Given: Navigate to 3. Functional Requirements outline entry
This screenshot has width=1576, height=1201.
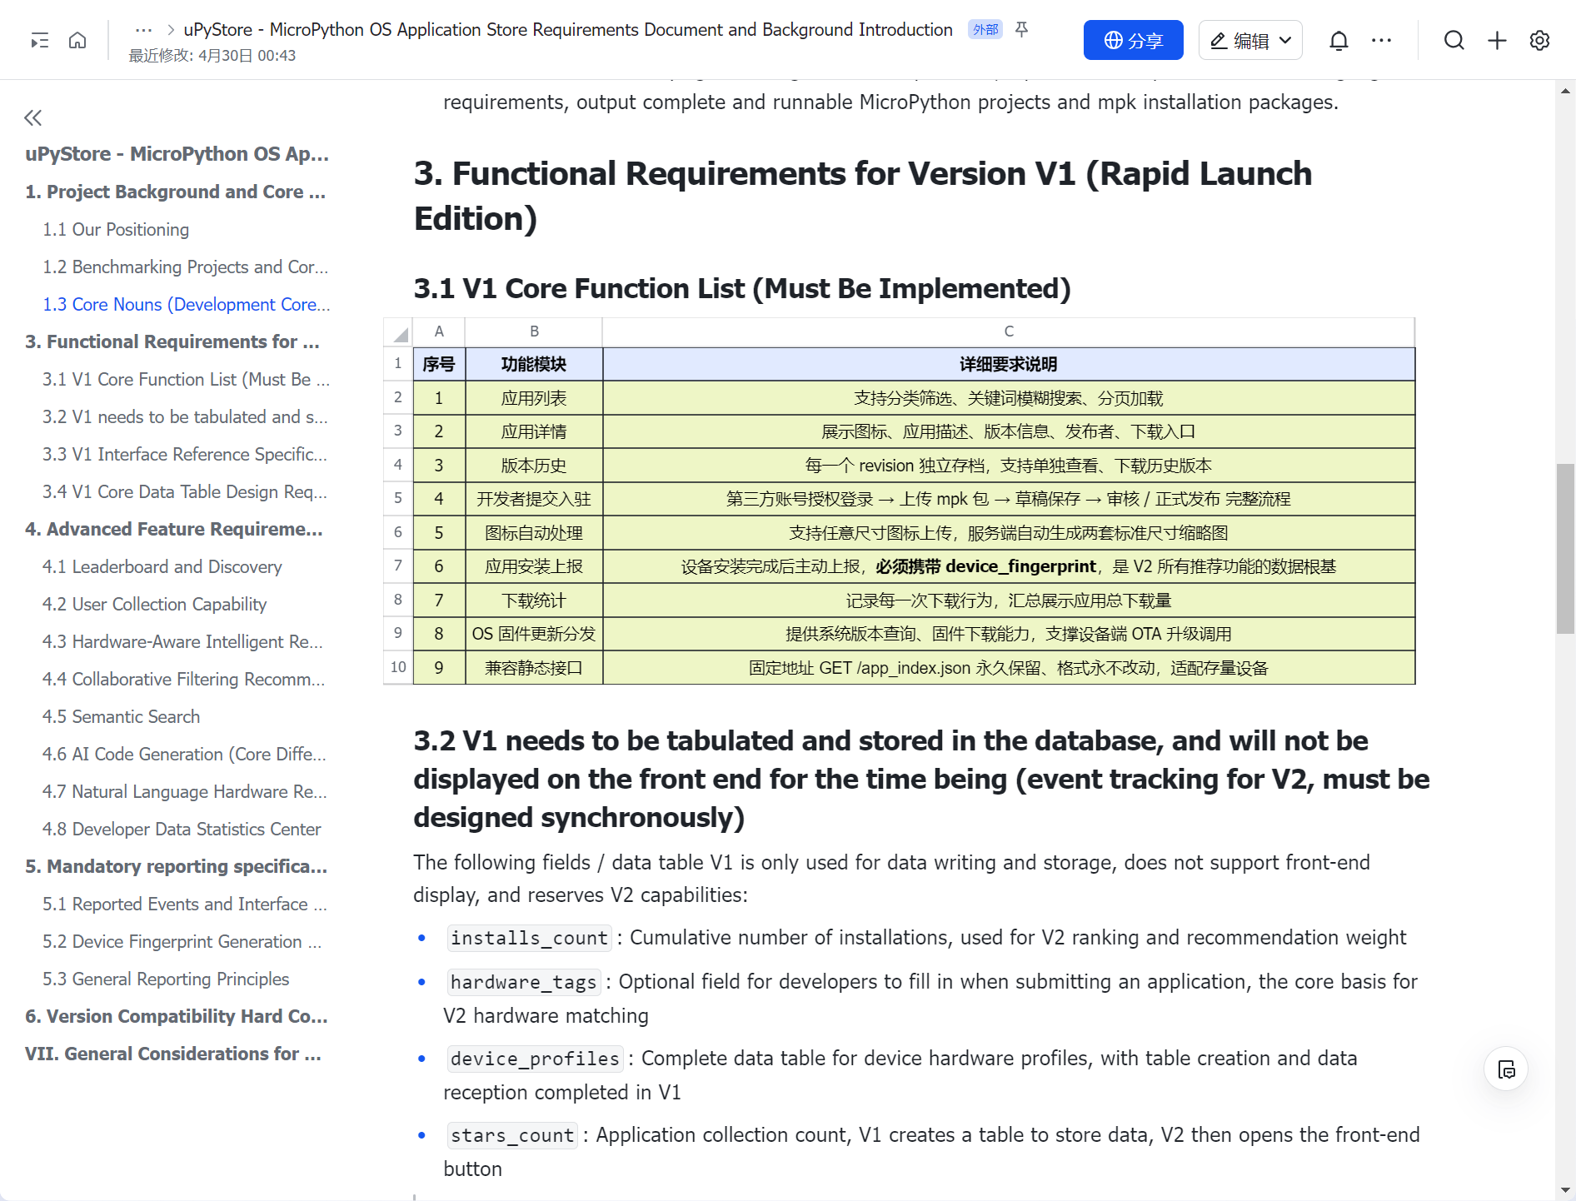Looking at the screenshot, I should click(x=172, y=341).
